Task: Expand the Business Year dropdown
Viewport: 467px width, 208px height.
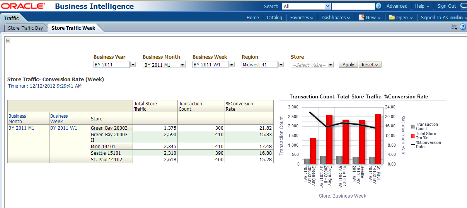Action: tap(133, 65)
